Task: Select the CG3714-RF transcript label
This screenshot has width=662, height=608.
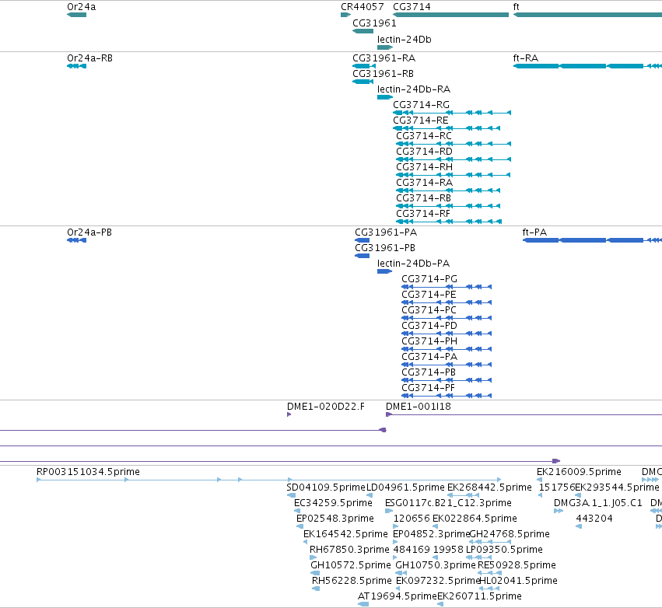Action: point(423,214)
